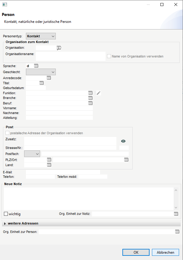This screenshot has height=260, width=183.
Task: Check Name von Organisation verwenden
Action: click(109, 56)
